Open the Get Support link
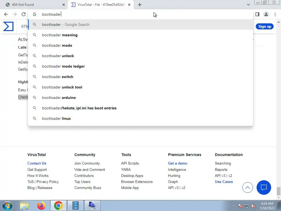281x211 pixels. (x=37, y=170)
